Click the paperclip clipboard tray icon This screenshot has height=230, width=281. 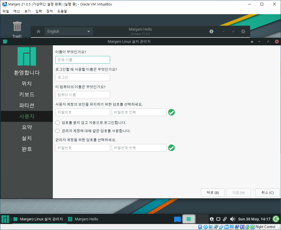coord(225,219)
